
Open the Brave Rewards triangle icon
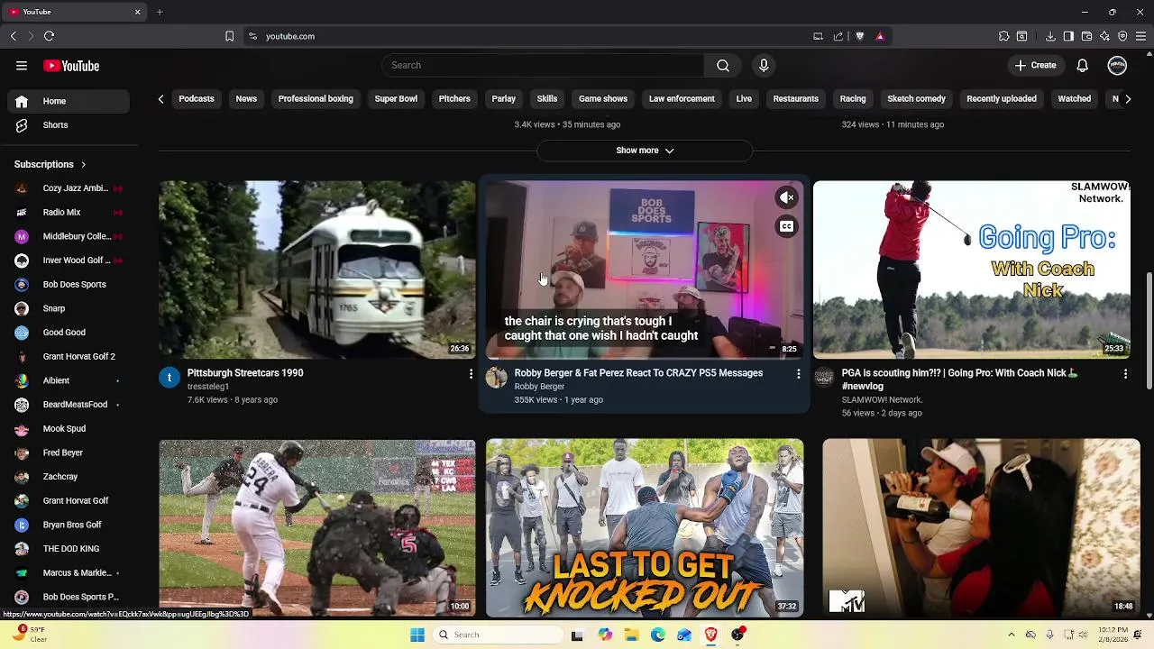tap(880, 36)
